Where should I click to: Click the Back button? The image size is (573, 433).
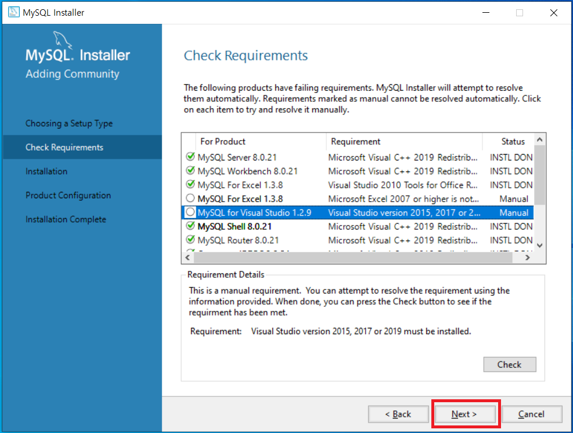[398, 414]
